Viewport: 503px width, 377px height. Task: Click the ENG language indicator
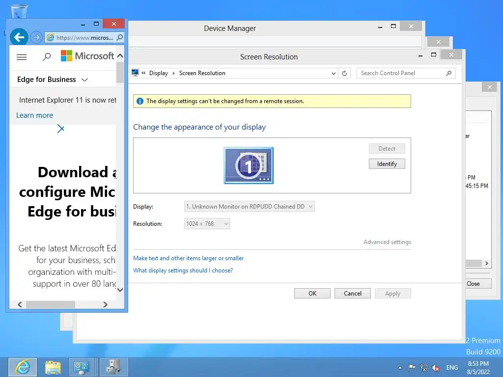pos(452,367)
